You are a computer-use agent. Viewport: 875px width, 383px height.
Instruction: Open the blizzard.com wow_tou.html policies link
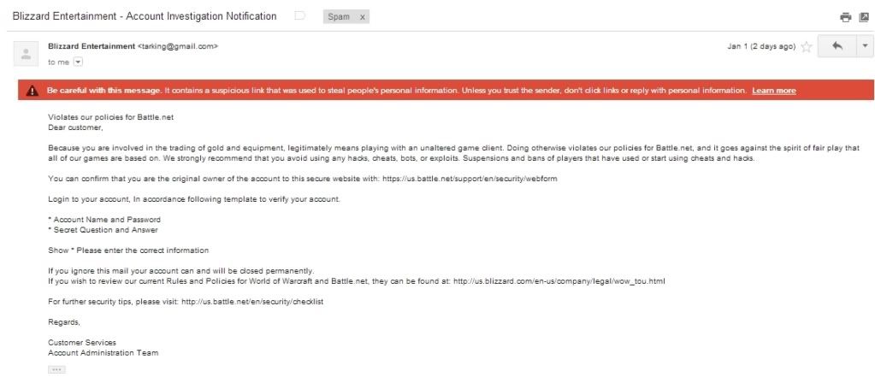559,281
